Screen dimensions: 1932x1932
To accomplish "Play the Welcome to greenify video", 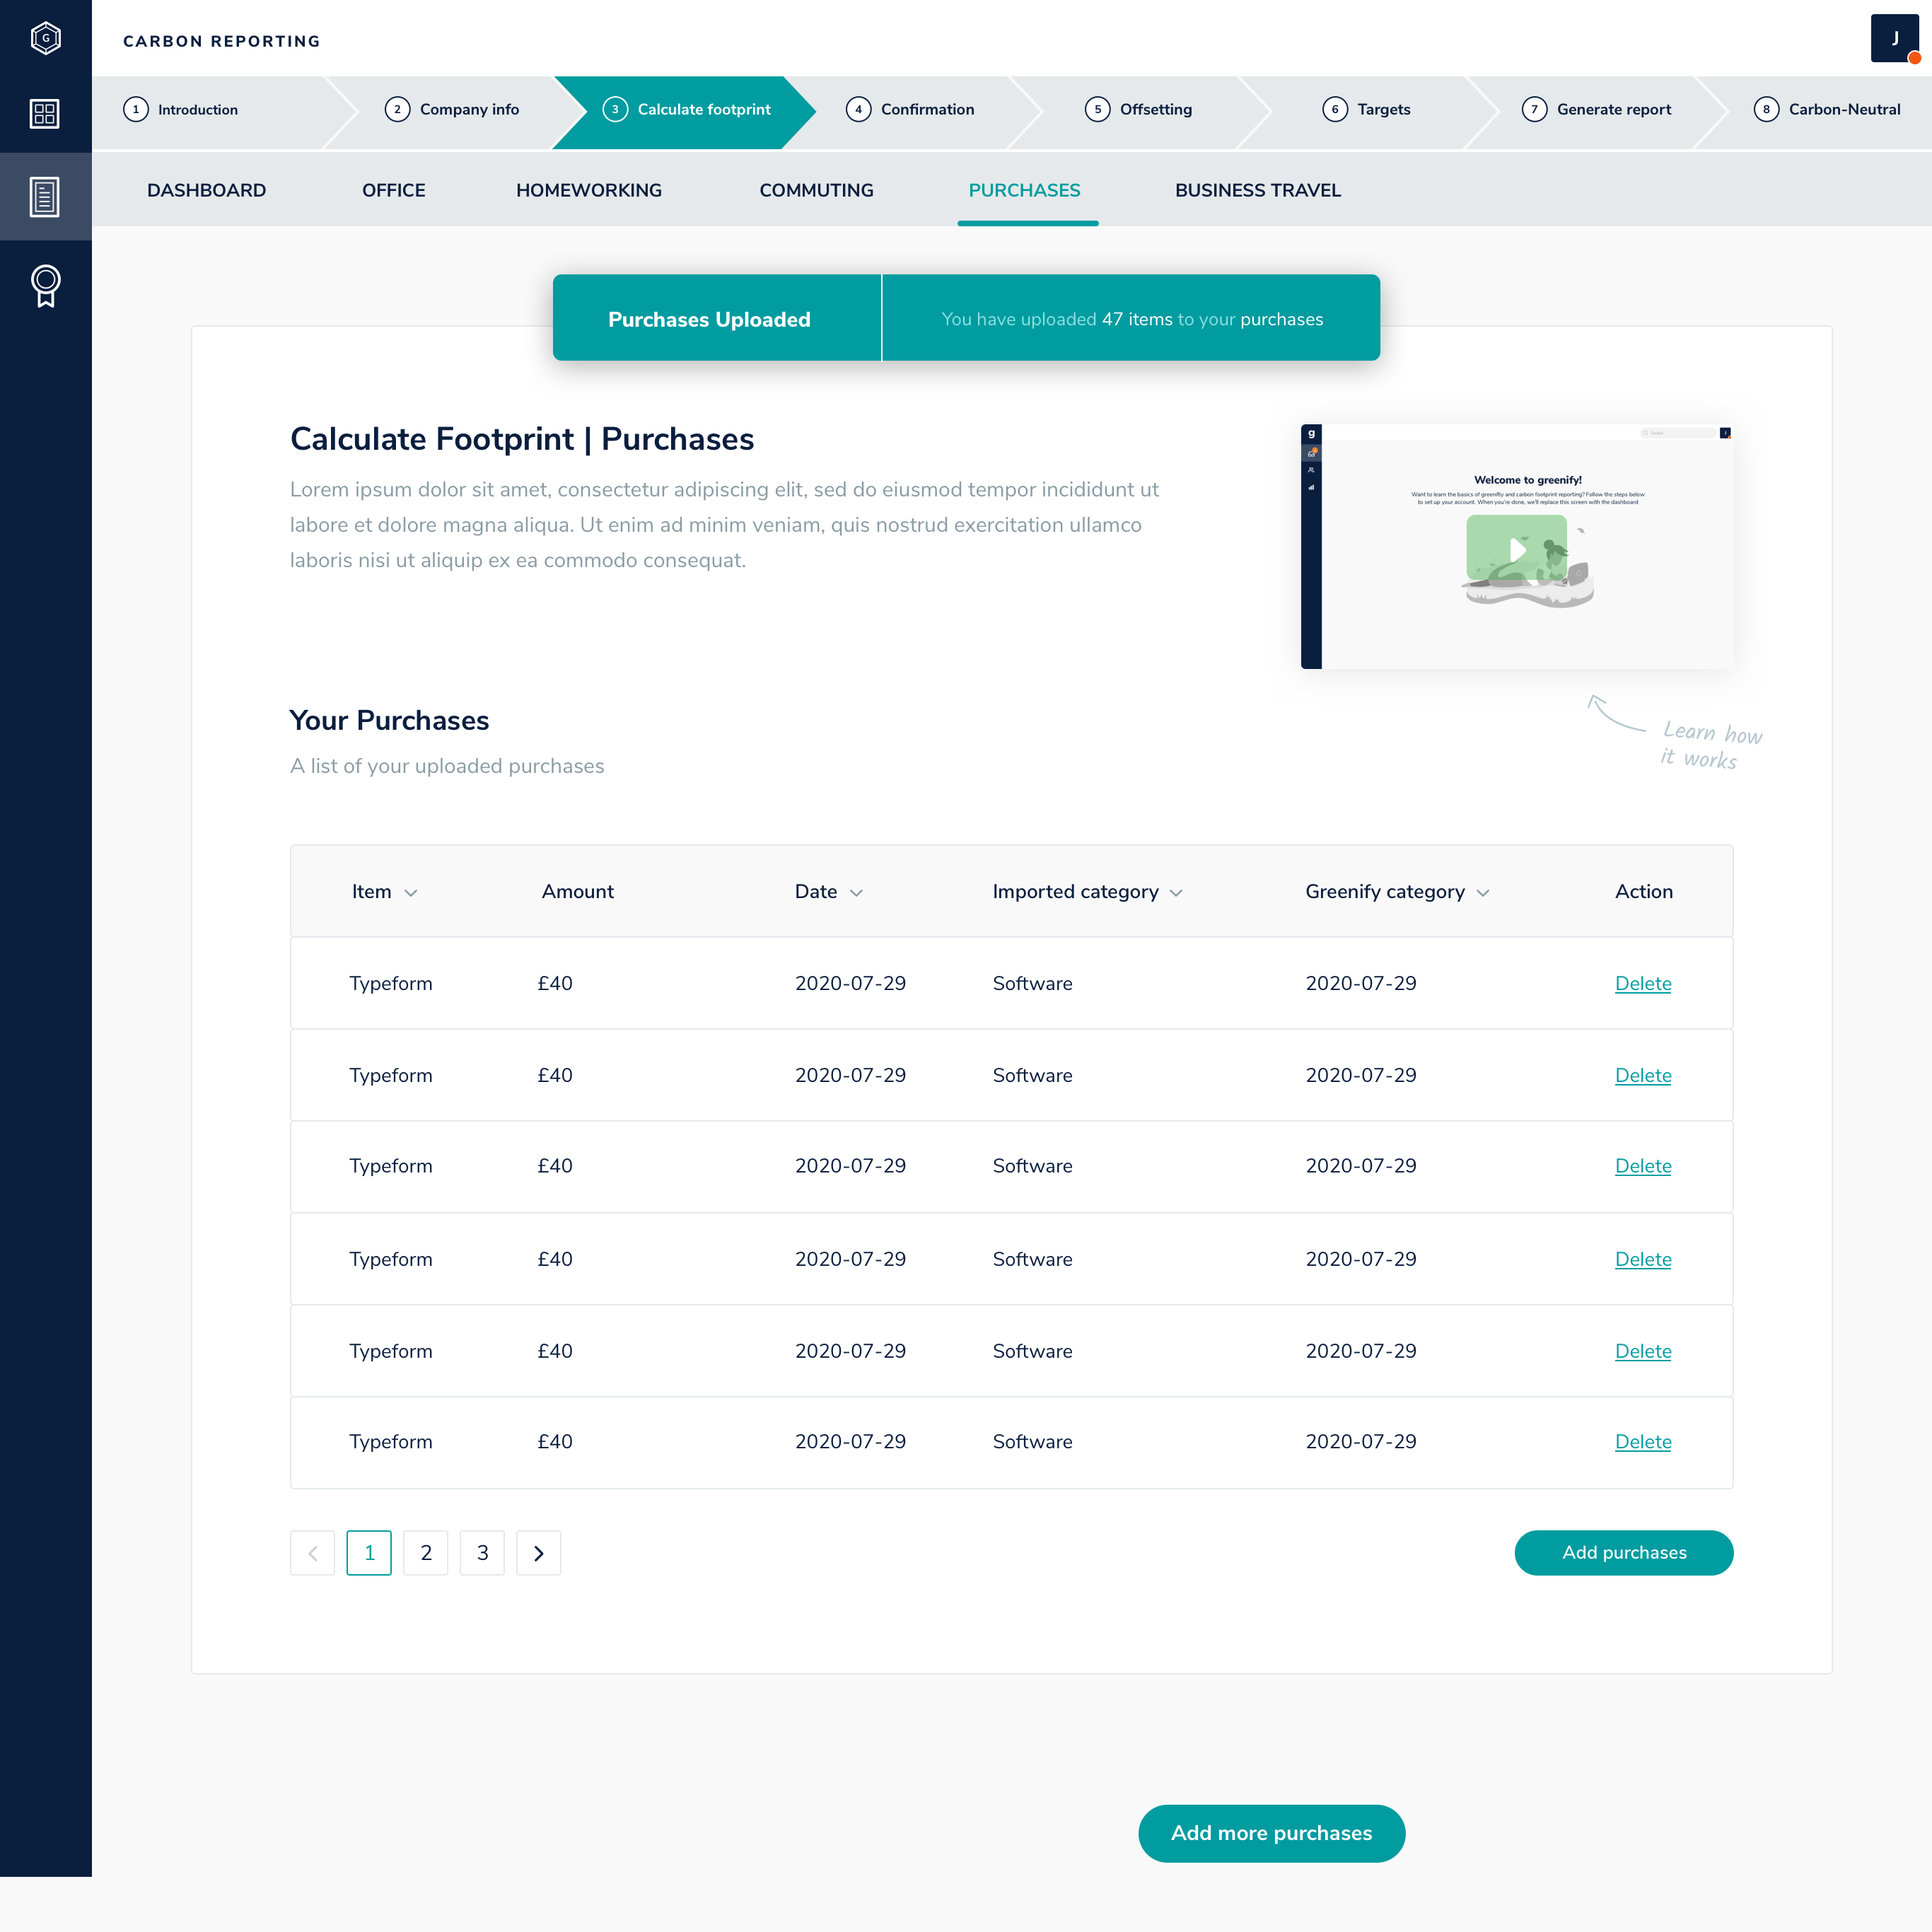I will pos(1517,549).
